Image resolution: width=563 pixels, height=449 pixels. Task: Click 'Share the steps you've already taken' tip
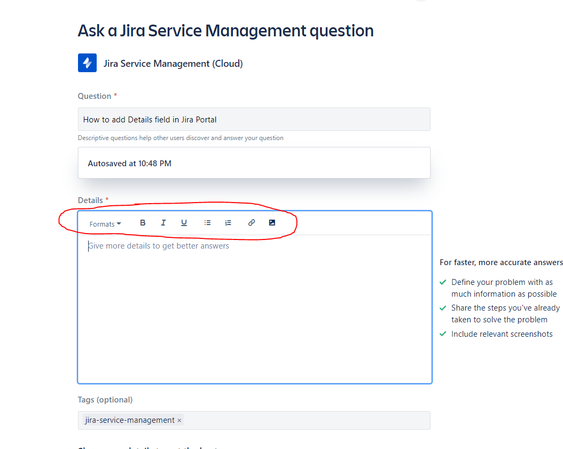[505, 314]
